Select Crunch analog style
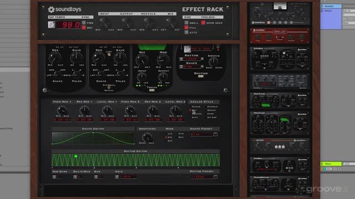The width and height of the screenshot is (355, 199). (x=212, y=107)
